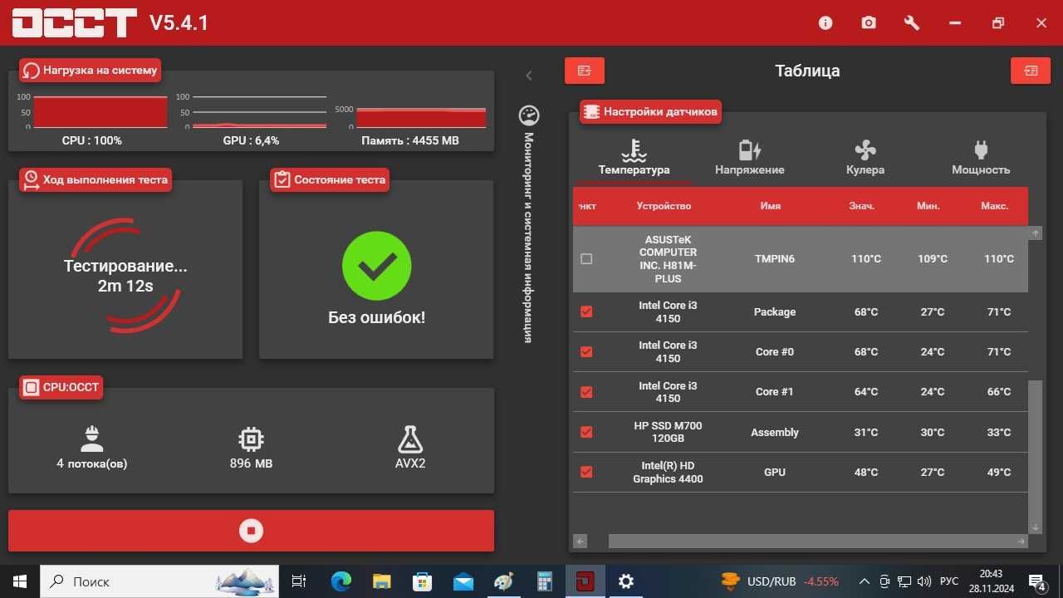Click the AVX2 flask icon
This screenshot has height=598, width=1063.
tap(410, 439)
